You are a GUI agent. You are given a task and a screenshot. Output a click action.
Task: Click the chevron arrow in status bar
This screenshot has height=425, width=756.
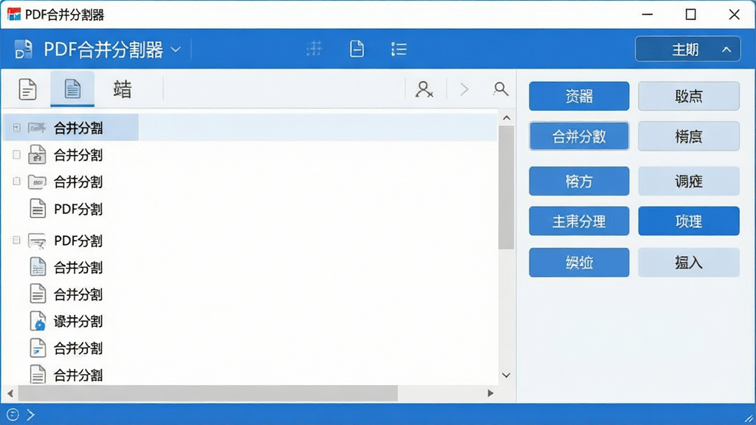[x=30, y=415]
